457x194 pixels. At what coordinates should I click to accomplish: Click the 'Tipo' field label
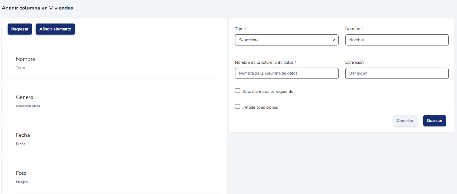pos(239,29)
